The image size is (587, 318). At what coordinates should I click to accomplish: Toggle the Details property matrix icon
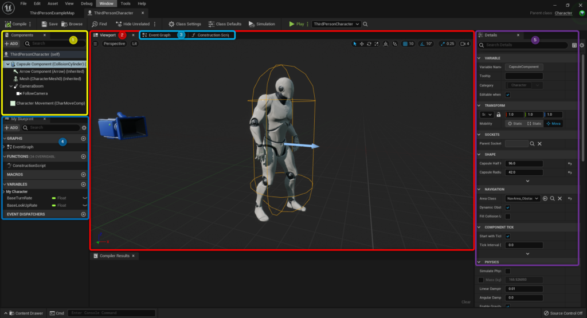574,45
